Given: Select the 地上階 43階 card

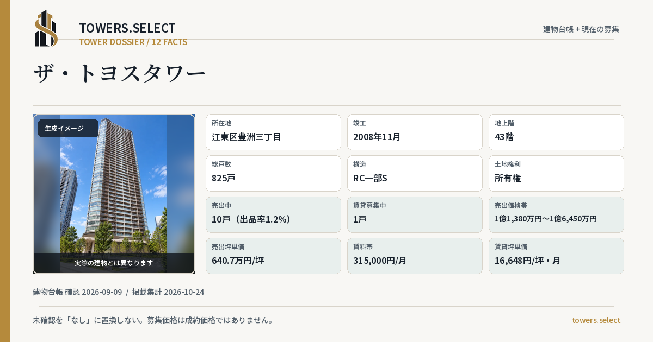Looking at the screenshot, I should (x=556, y=132).
